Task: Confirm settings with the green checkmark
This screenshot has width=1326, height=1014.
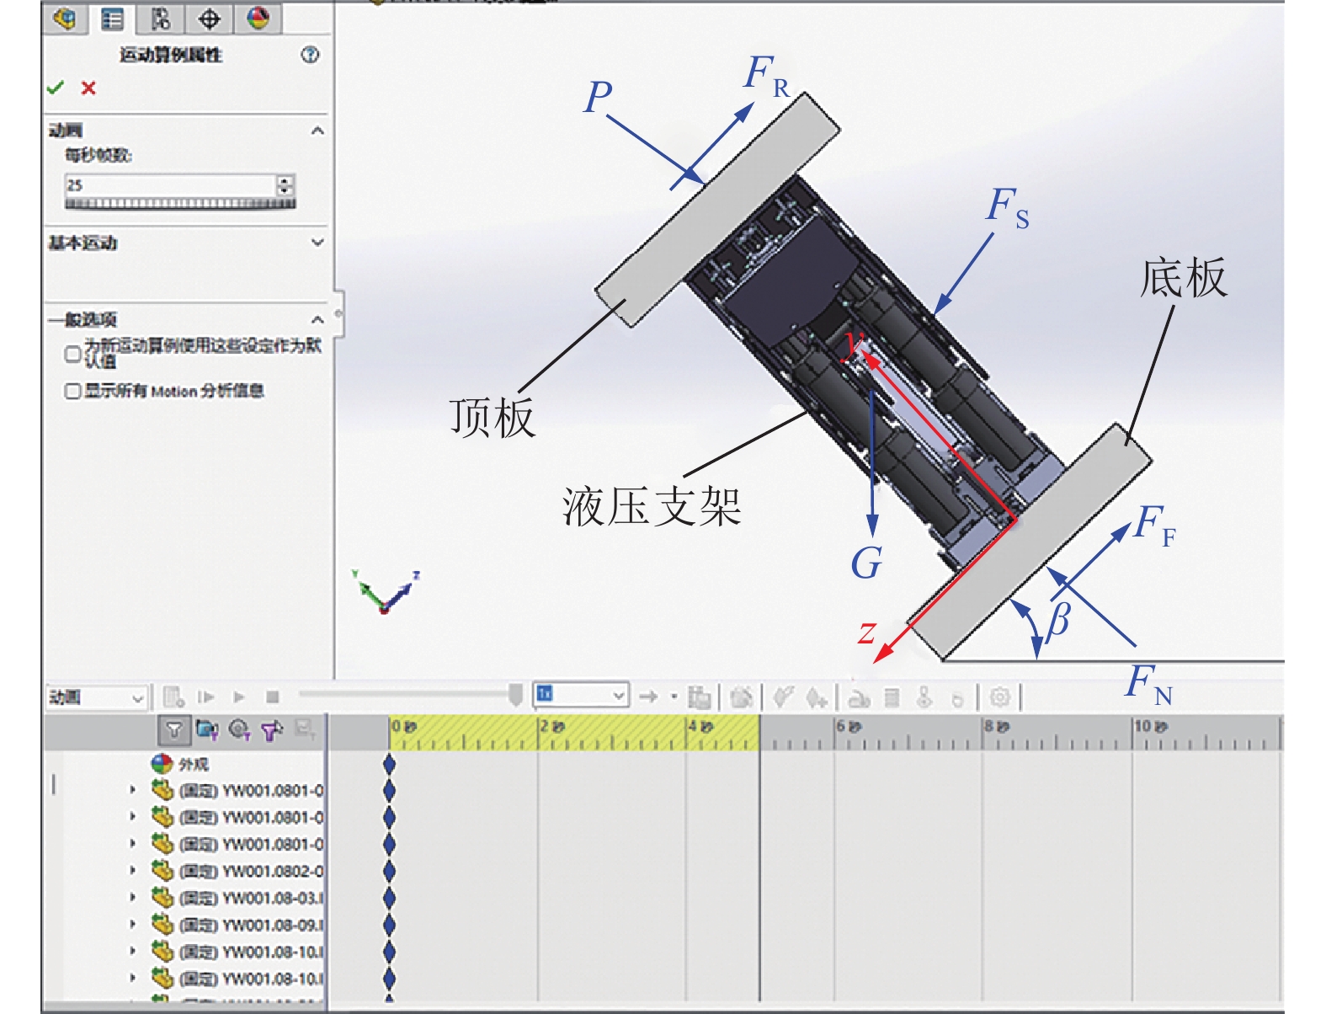Action: tap(56, 88)
